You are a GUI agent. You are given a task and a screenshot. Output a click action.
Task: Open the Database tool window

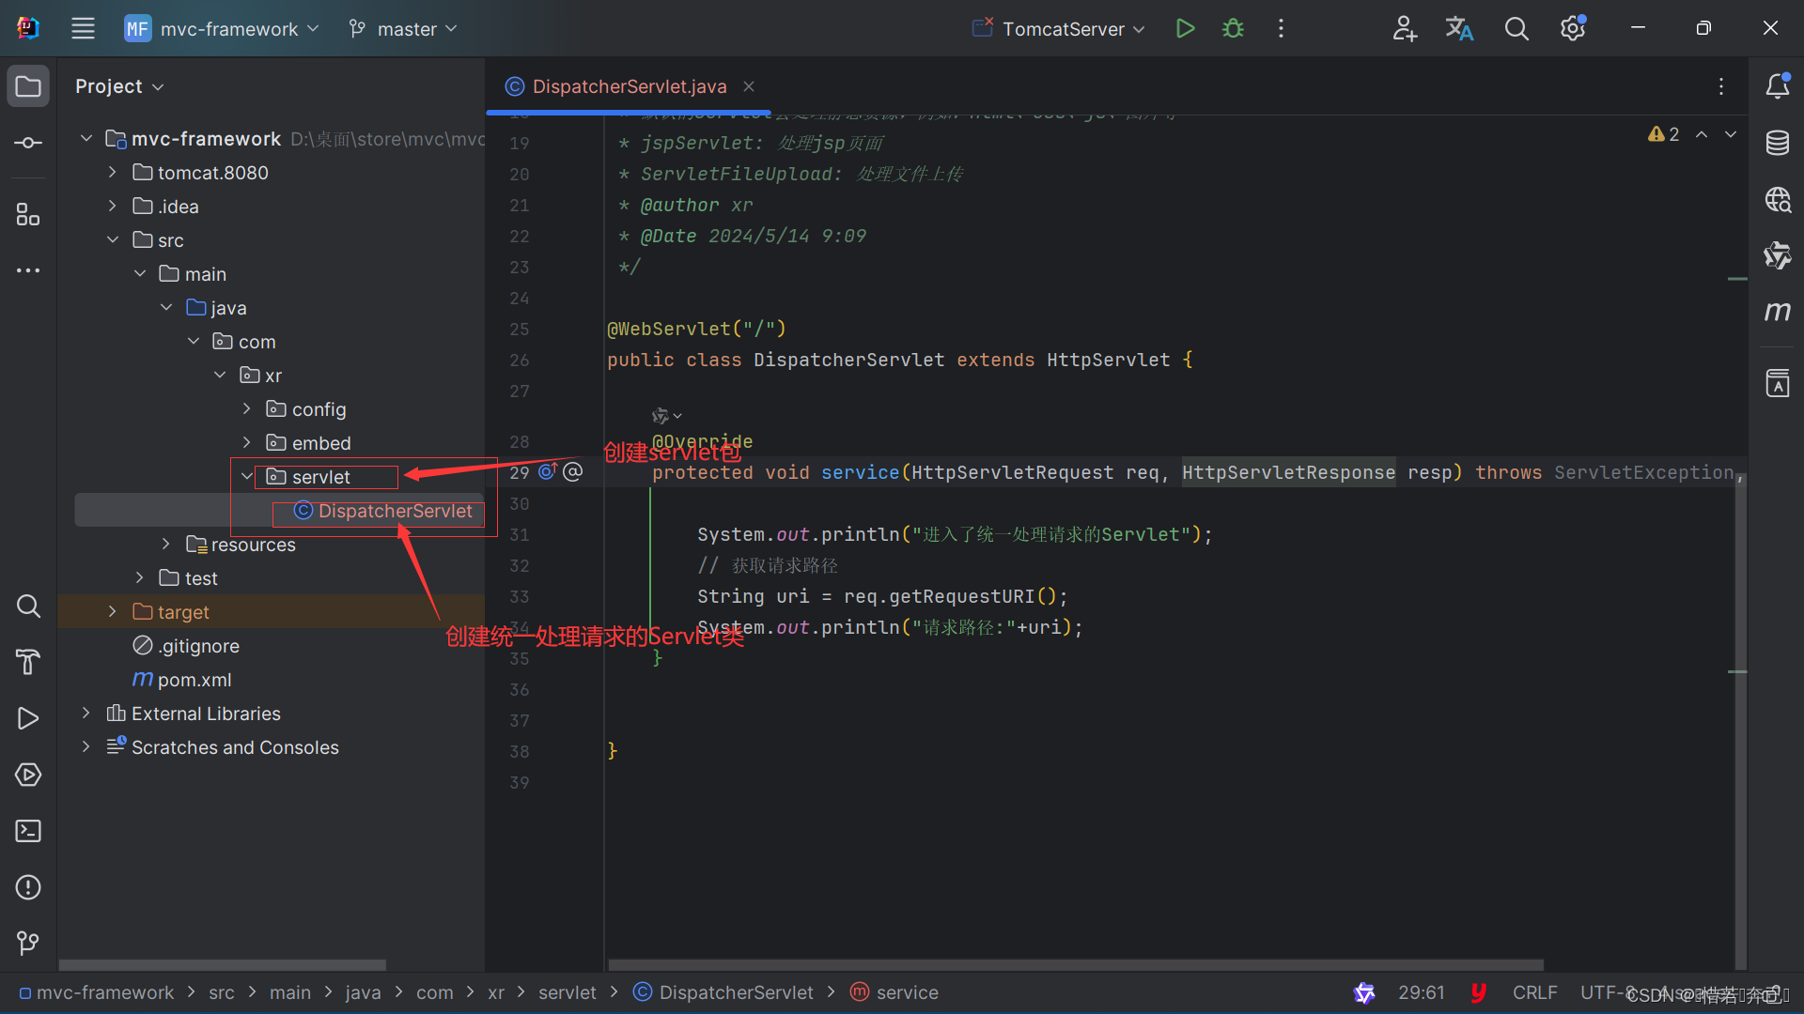[x=1777, y=143]
